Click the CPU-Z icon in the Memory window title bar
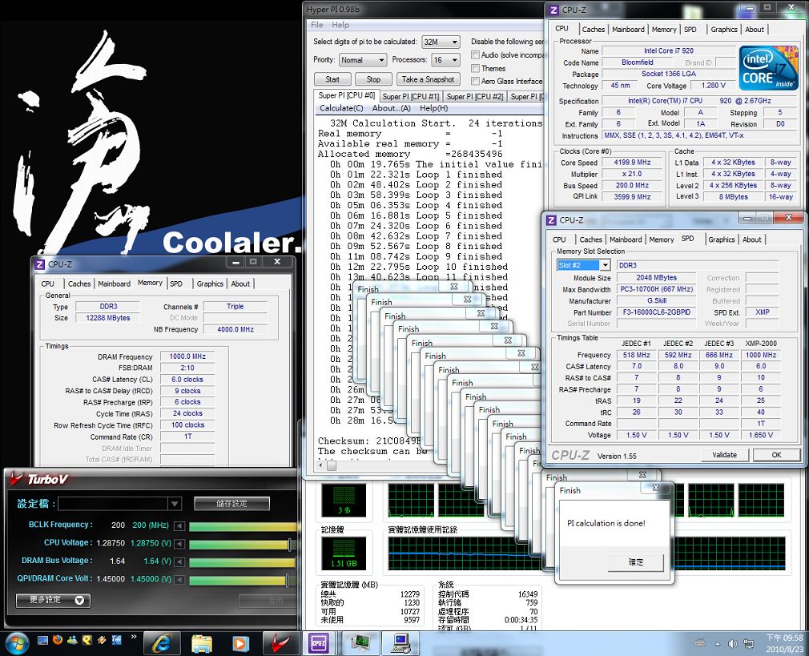Viewport: 809px width, 656px height. tap(40, 264)
